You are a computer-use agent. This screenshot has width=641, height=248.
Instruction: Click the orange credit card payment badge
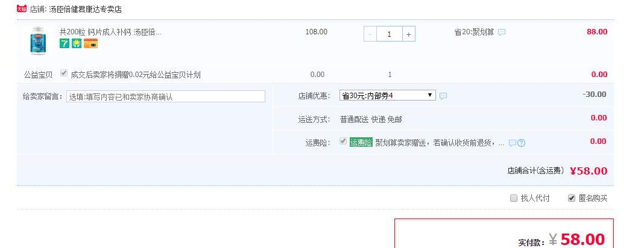[90, 43]
